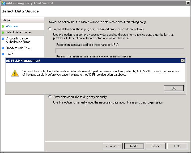The image size is (191, 153).
Task: Click the Federation metadata address label
Action: [x=87, y=45]
